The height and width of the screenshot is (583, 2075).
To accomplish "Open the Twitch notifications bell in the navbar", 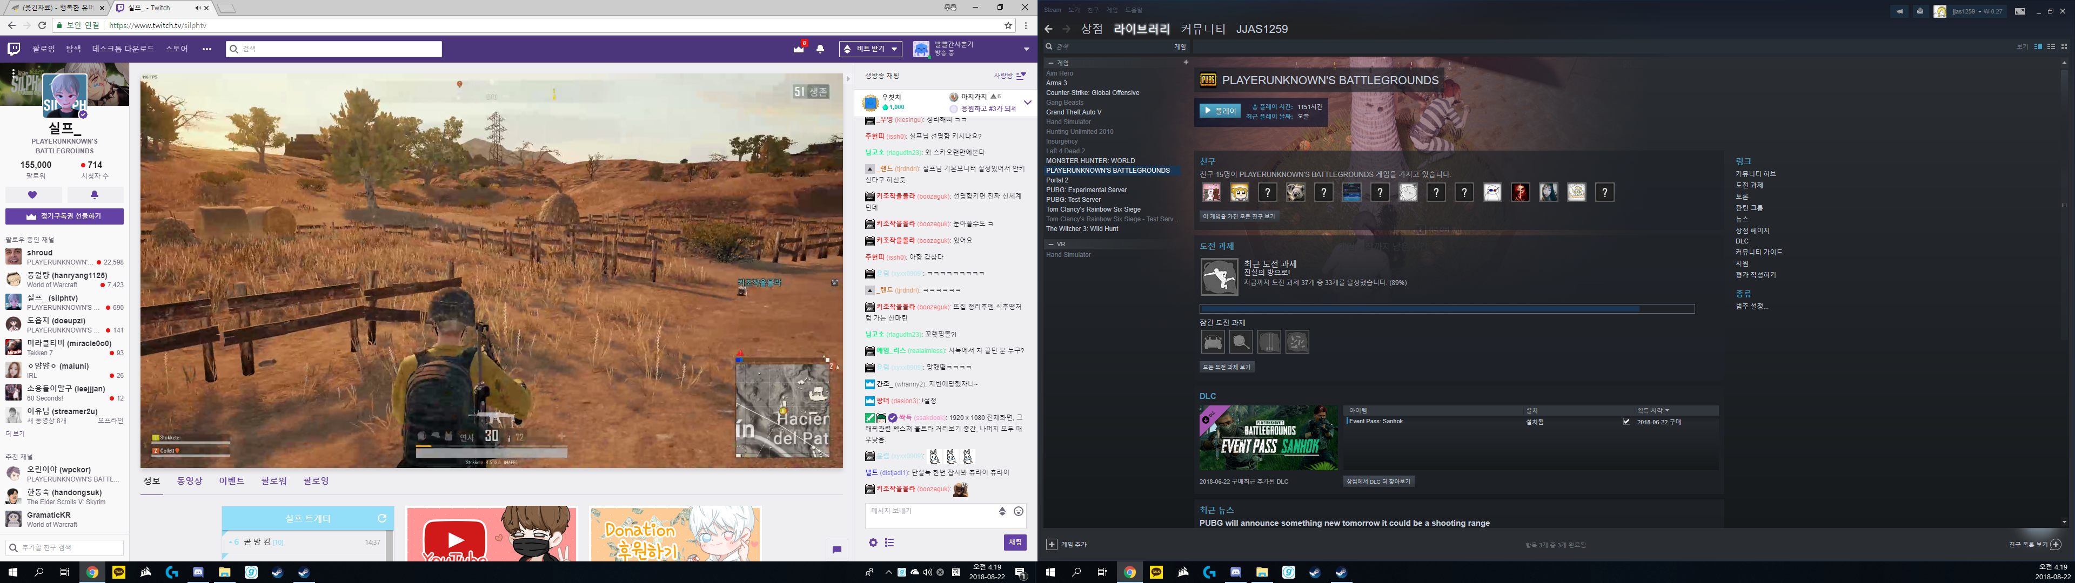I will pos(820,49).
